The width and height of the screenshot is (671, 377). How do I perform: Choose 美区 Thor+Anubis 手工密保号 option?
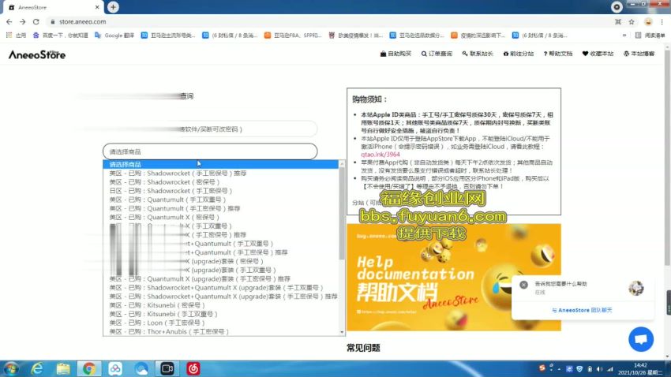coord(221,332)
